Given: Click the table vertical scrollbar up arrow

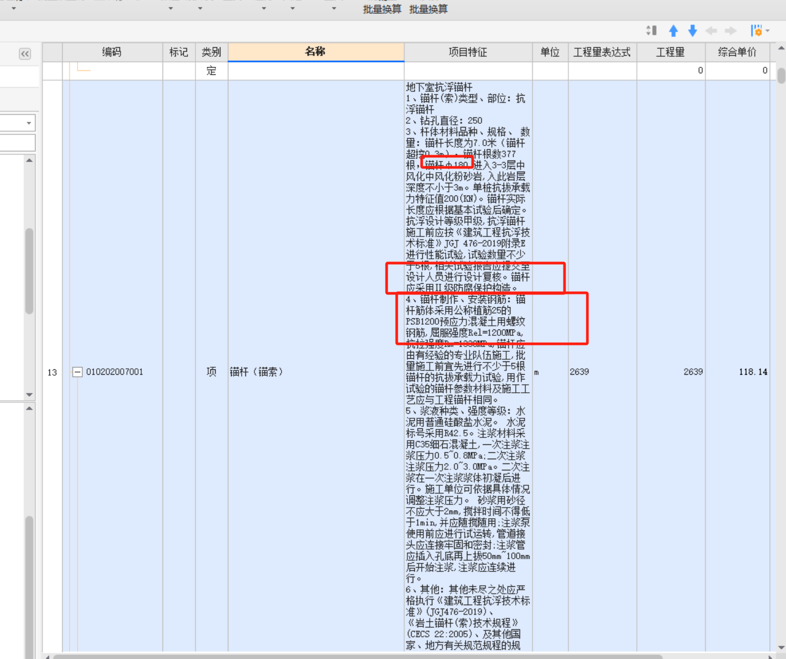Looking at the screenshot, I should [x=781, y=48].
